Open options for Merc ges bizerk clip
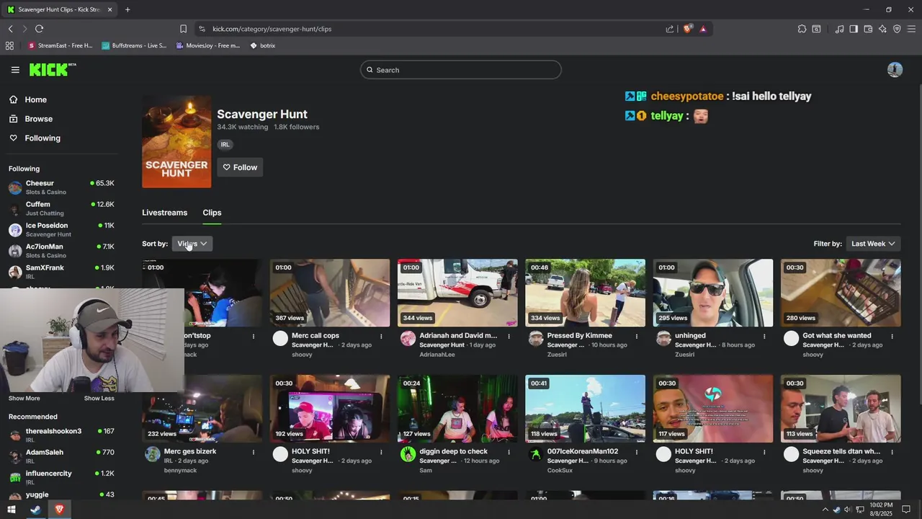 click(254, 452)
